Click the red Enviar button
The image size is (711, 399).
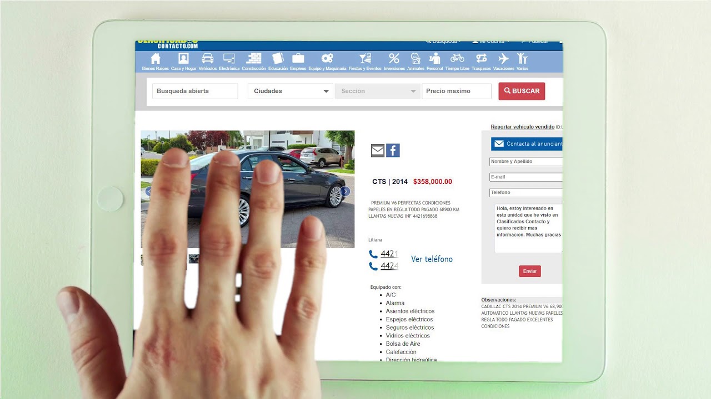click(530, 271)
